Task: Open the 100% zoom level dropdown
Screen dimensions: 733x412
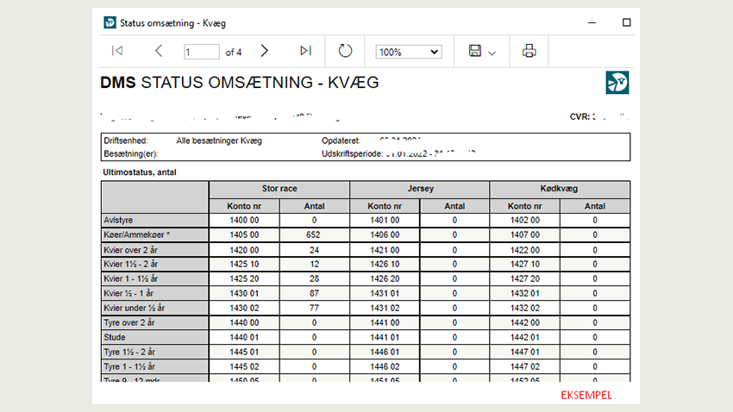Action: [x=408, y=52]
